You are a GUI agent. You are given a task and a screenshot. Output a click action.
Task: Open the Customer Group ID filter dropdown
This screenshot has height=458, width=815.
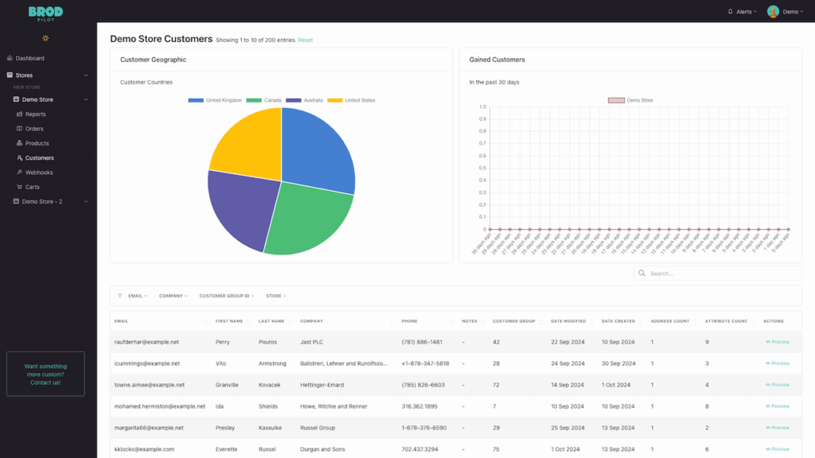pyautogui.click(x=226, y=296)
